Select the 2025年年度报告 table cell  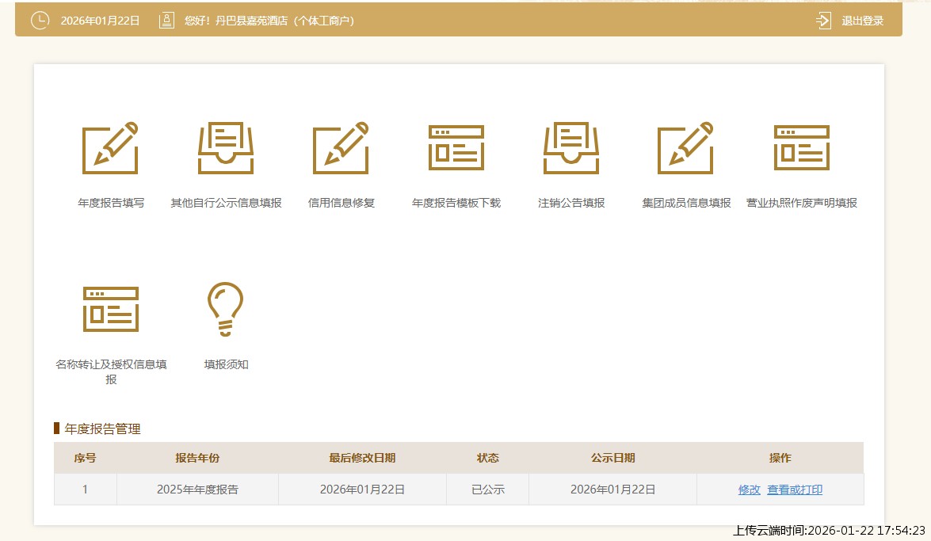click(197, 490)
